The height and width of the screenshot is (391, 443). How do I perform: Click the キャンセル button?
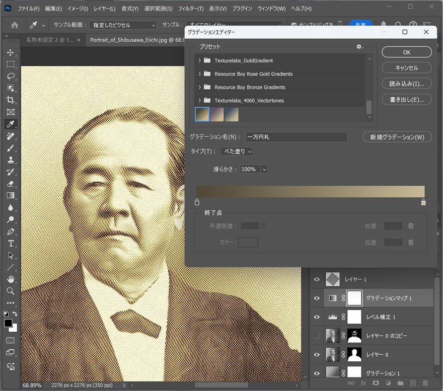(x=407, y=68)
